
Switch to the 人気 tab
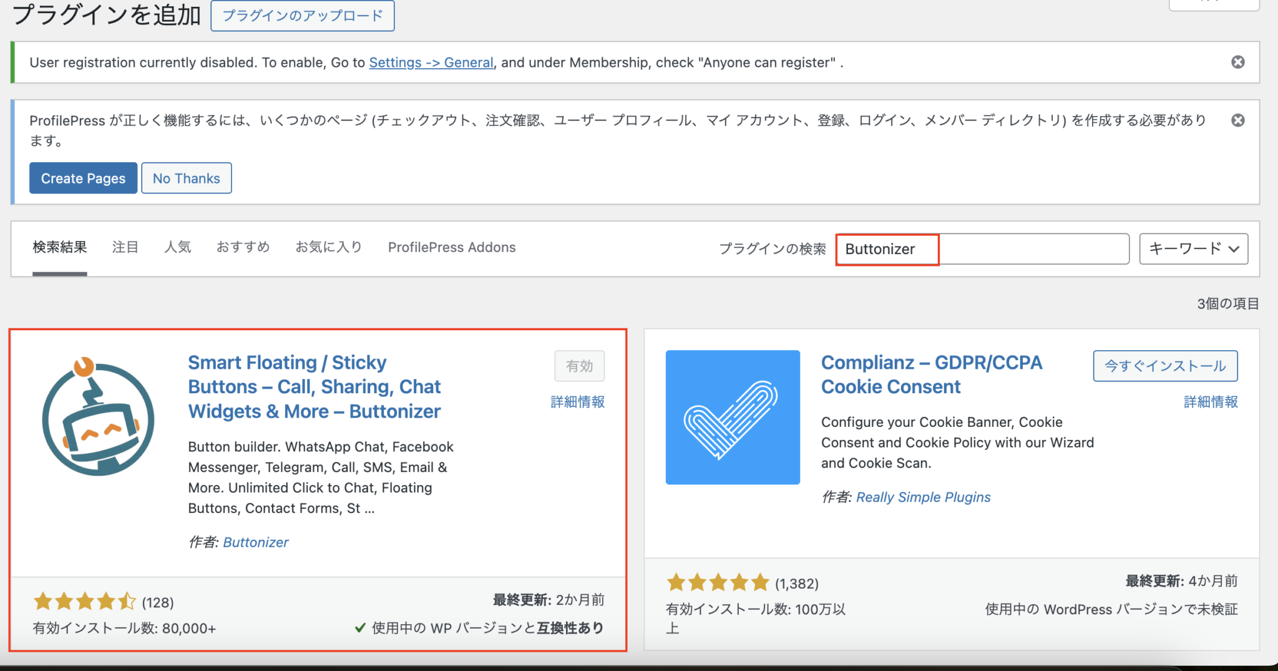(x=177, y=247)
